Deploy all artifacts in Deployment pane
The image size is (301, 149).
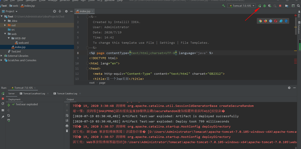click(8, 105)
